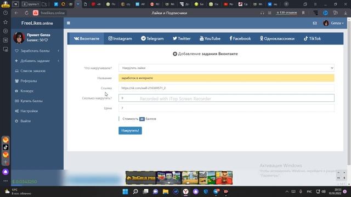Click the Цена price input field
Screen dimensions: 351x197
(x=227, y=108)
